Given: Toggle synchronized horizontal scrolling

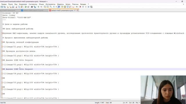Looking at the screenshot, I should [x=47, y=7].
